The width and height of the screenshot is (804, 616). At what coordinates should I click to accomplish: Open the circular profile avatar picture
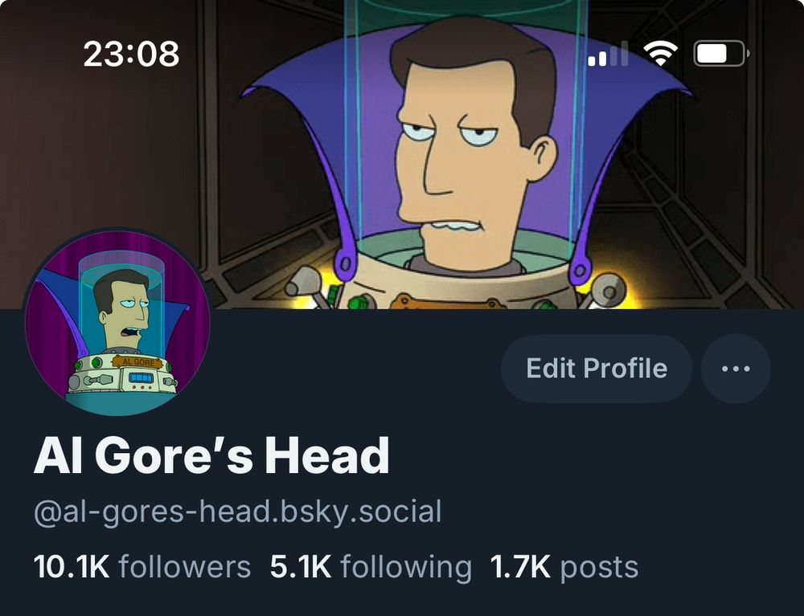117,321
